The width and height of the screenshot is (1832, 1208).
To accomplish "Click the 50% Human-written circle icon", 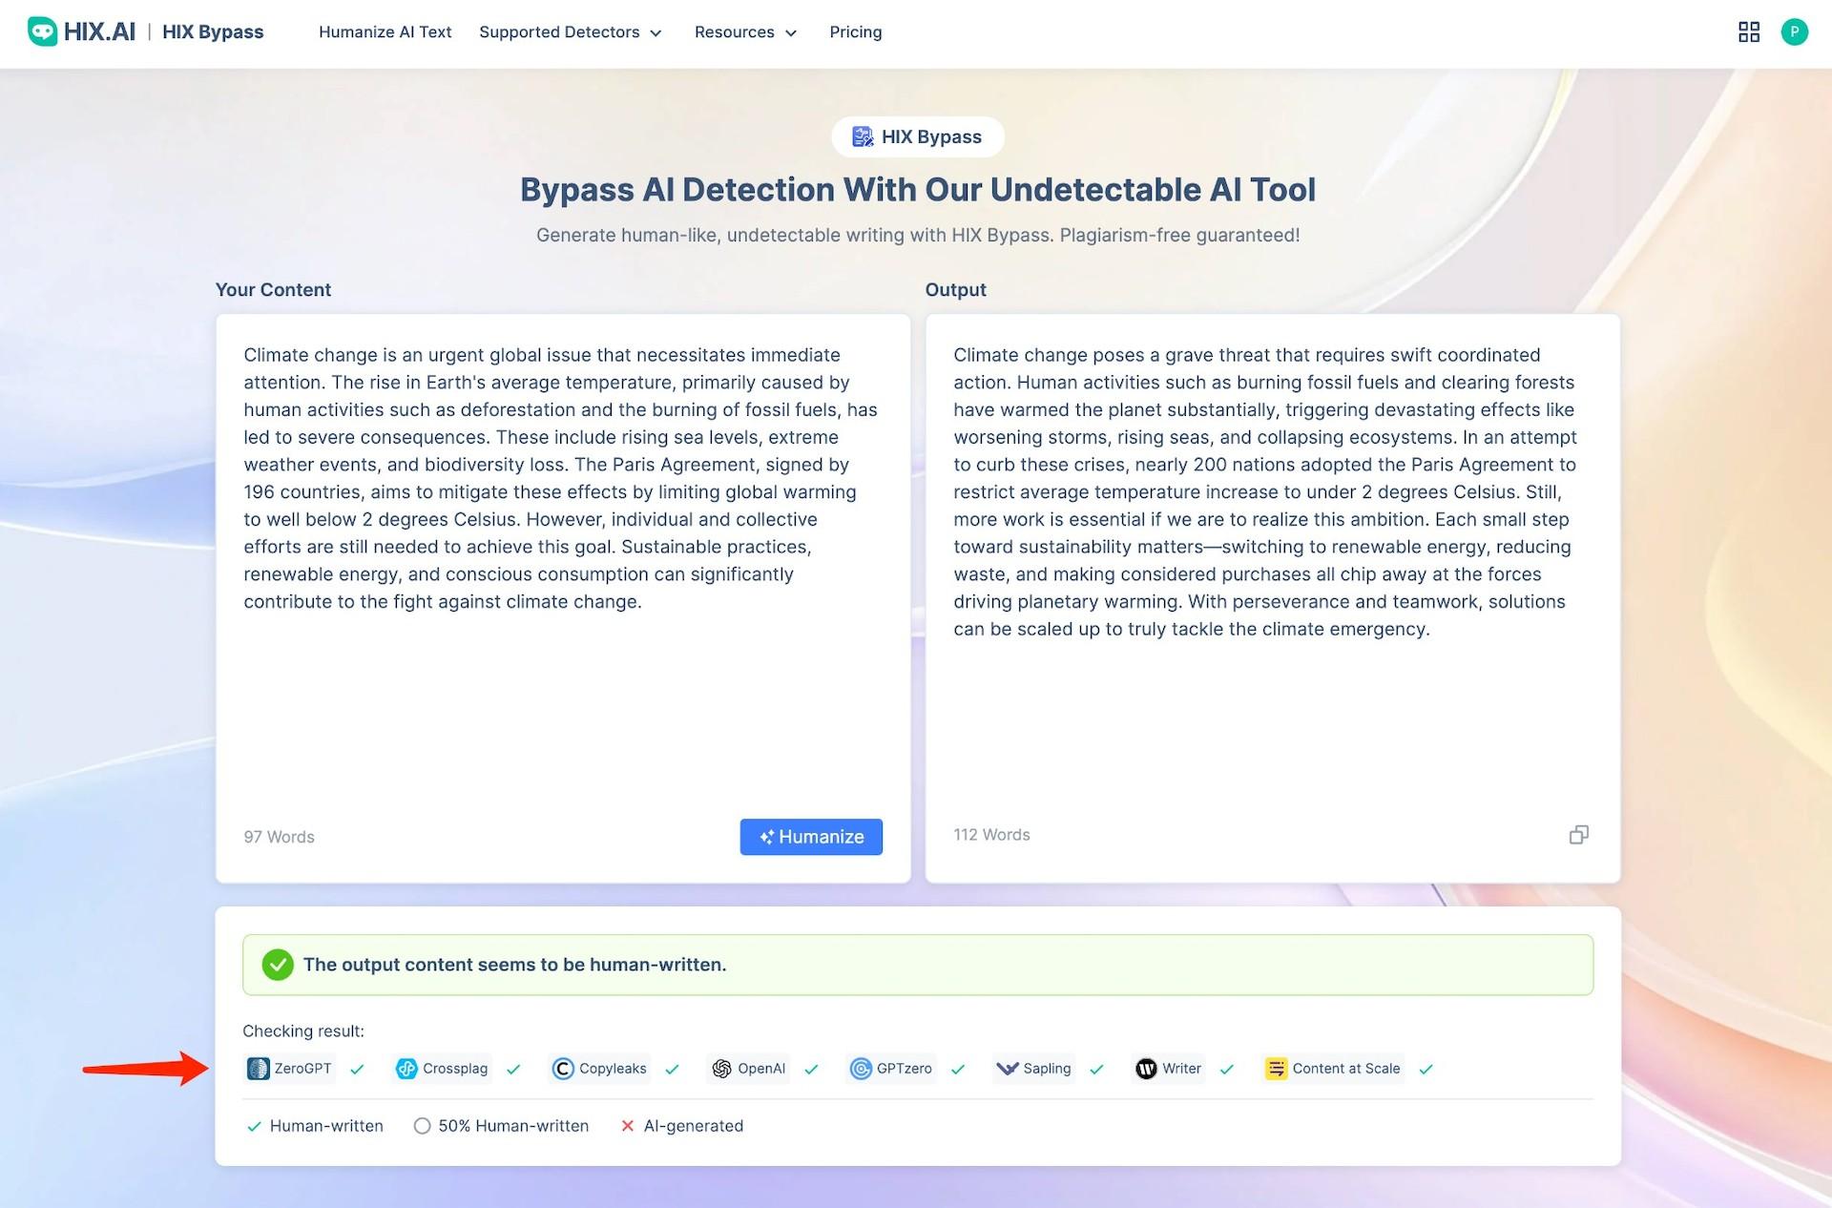I will pos(422,1126).
